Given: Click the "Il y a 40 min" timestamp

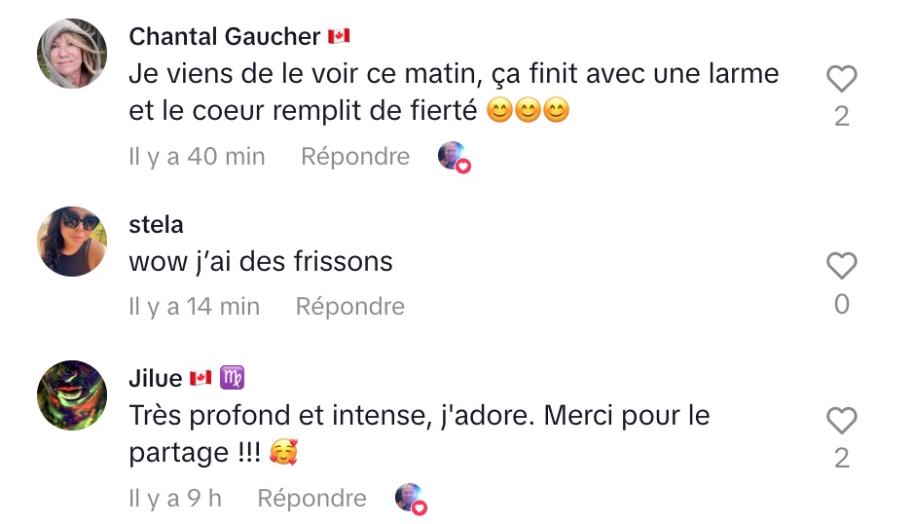Looking at the screenshot, I should pos(197,156).
